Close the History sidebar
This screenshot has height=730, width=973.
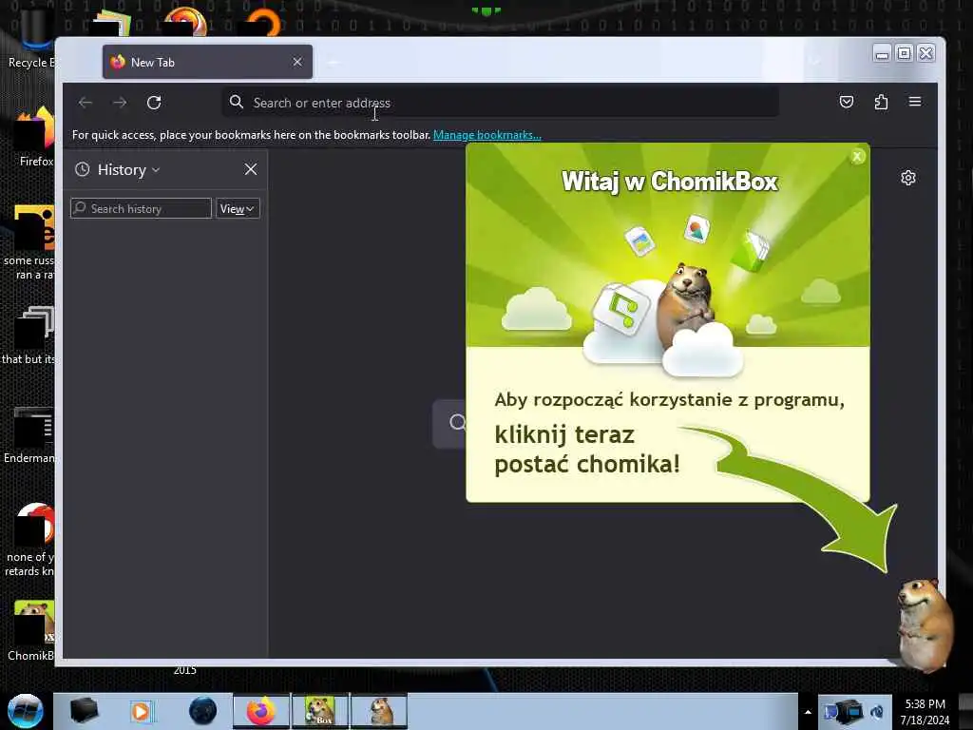tap(251, 169)
